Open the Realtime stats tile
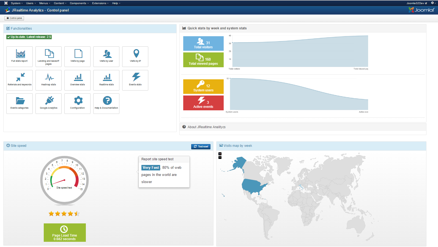The height and width of the screenshot is (247, 438). [106, 80]
